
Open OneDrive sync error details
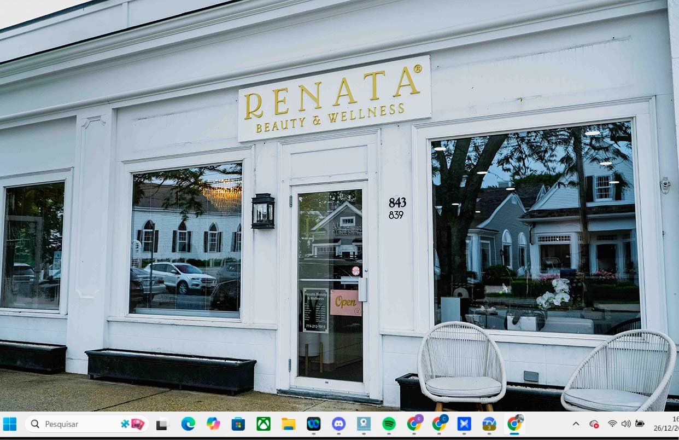tap(594, 424)
